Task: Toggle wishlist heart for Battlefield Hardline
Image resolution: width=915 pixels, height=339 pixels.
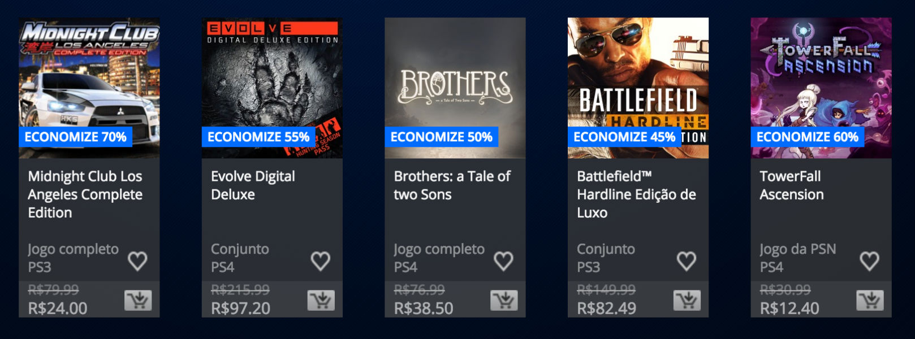Action: pos(687,260)
